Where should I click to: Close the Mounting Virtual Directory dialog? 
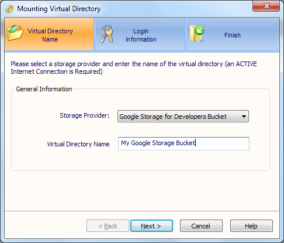click(266, 6)
